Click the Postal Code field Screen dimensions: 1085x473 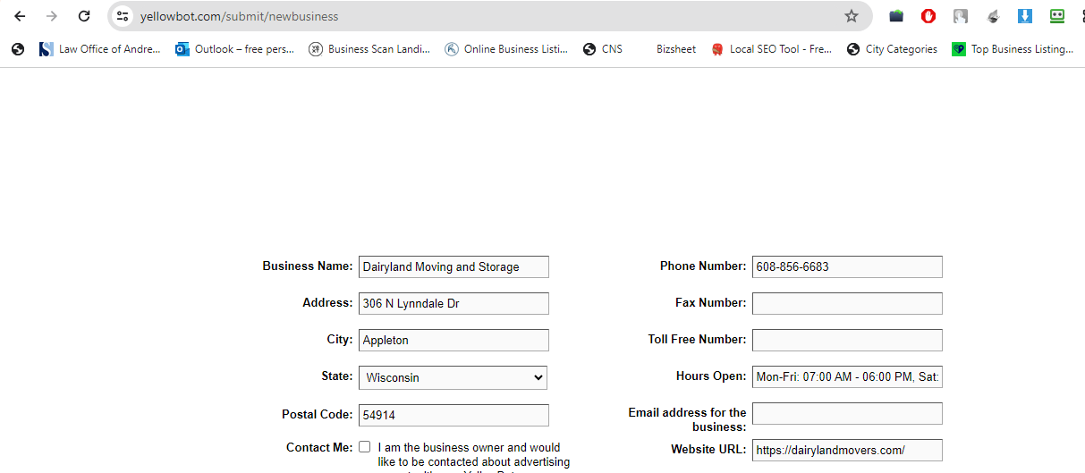pos(453,415)
